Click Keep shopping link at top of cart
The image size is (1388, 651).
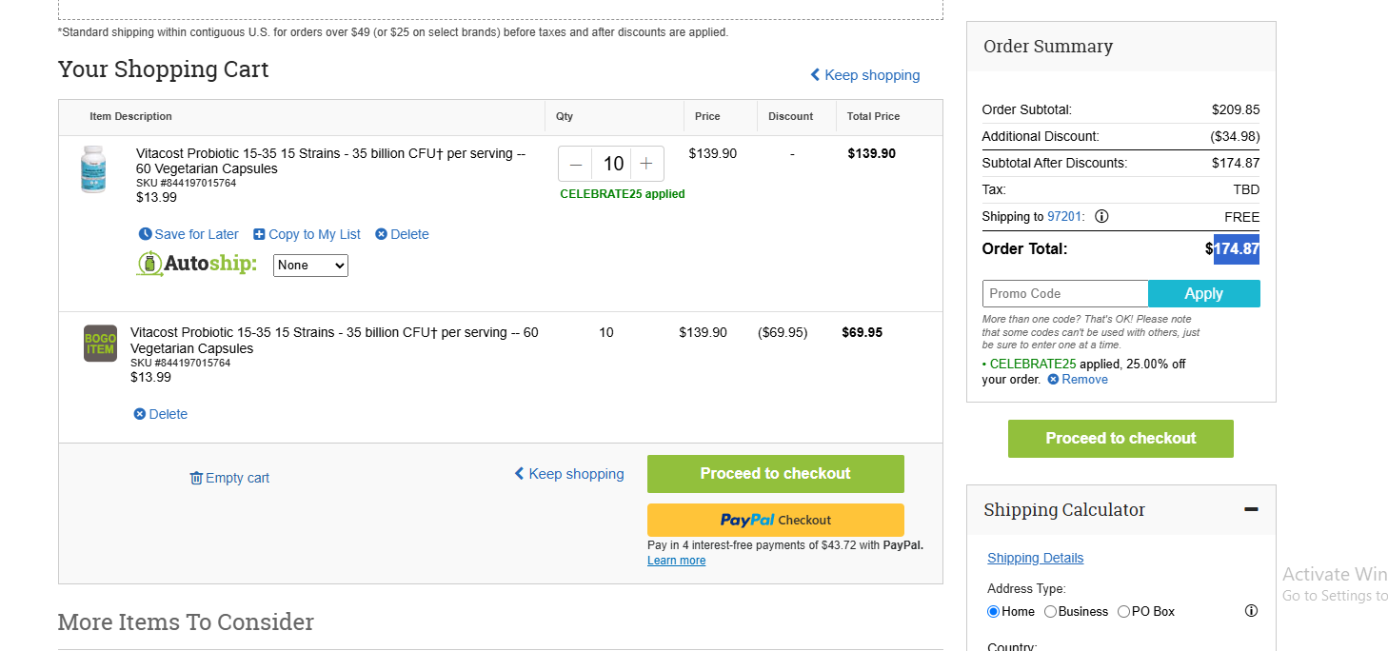tap(865, 75)
